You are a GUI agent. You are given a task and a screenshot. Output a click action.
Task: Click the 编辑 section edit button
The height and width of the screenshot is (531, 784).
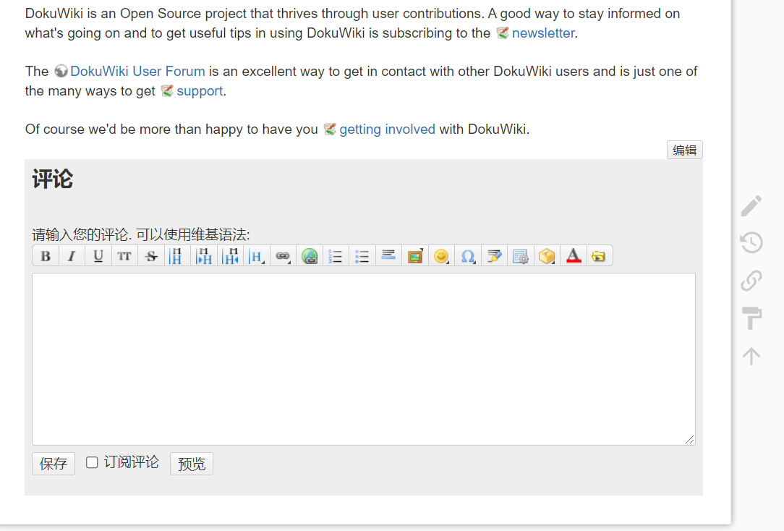tap(684, 150)
